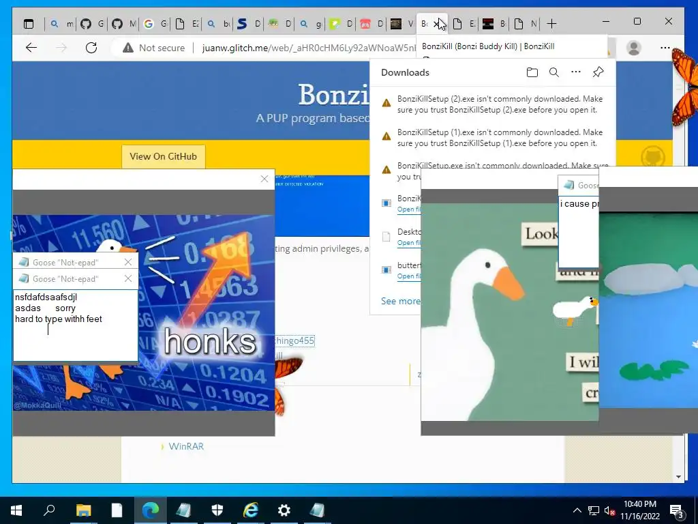
Task: Open the downloads folder icon
Action: [532, 72]
